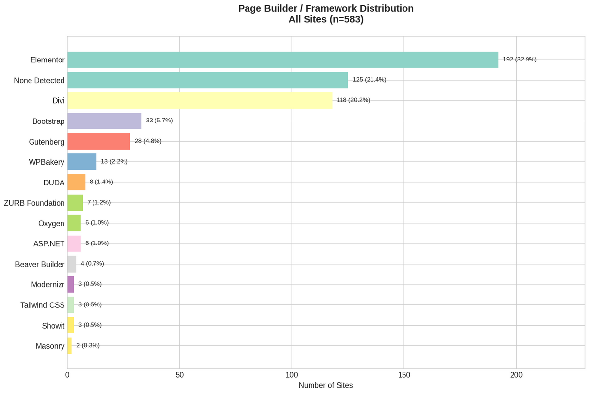Click the purple Bootstrap bar
The width and height of the screenshot is (589, 394).
(x=103, y=121)
